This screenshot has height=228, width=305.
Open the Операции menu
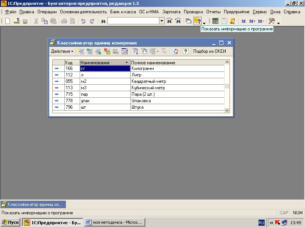[x=47, y=12]
